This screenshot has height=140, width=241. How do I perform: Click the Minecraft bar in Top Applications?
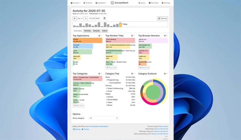pos(77,57)
